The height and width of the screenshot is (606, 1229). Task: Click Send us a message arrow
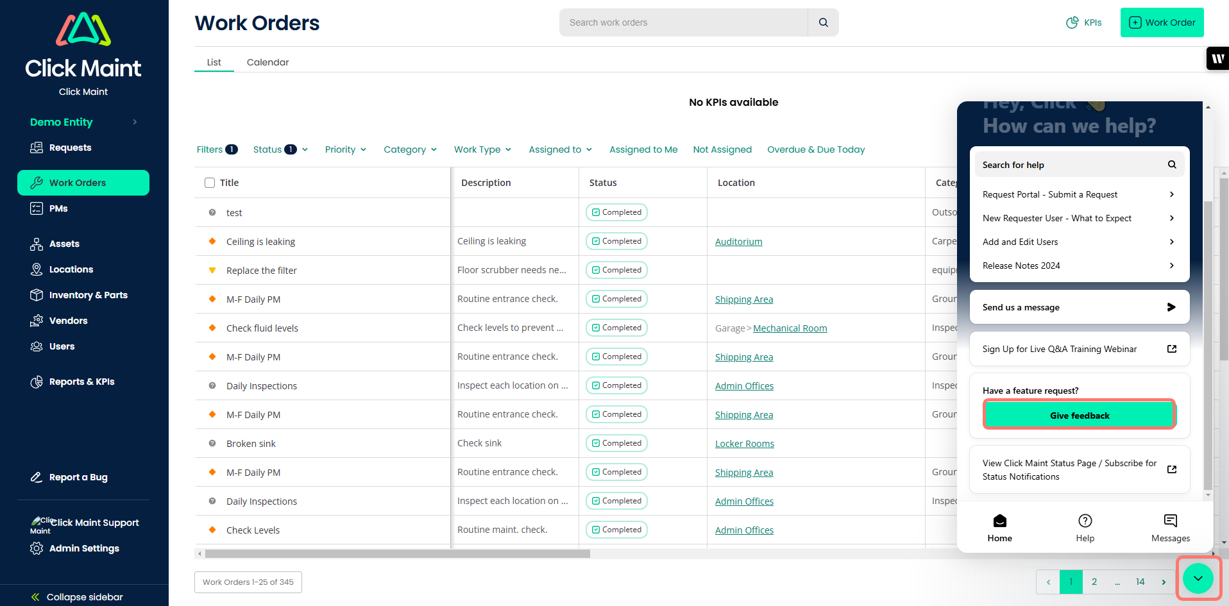coord(1171,307)
